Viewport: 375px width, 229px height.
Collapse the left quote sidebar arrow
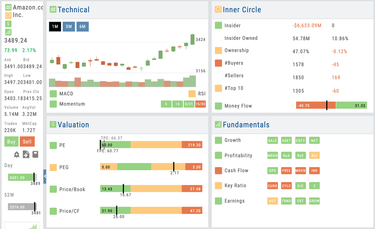(x=45, y=176)
